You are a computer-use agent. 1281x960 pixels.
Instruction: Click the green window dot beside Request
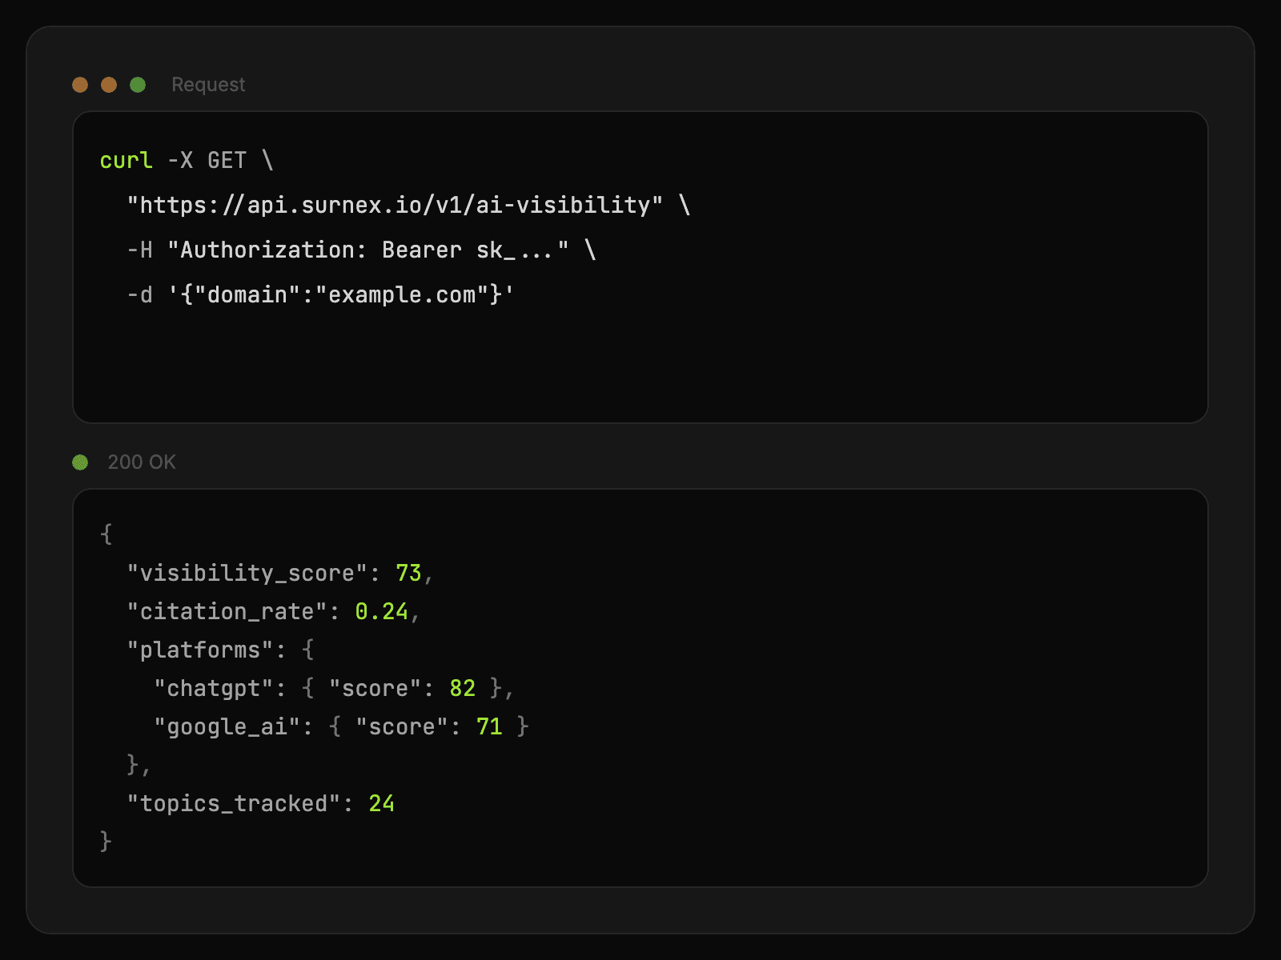139,84
